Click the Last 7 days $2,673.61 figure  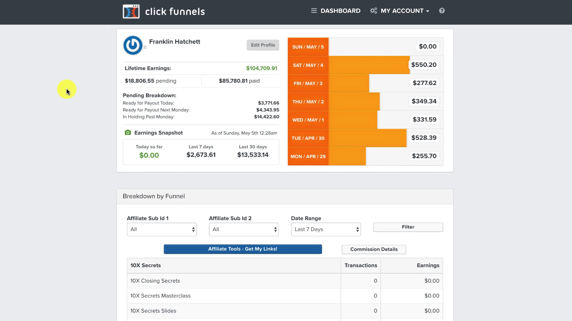[201, 155]
